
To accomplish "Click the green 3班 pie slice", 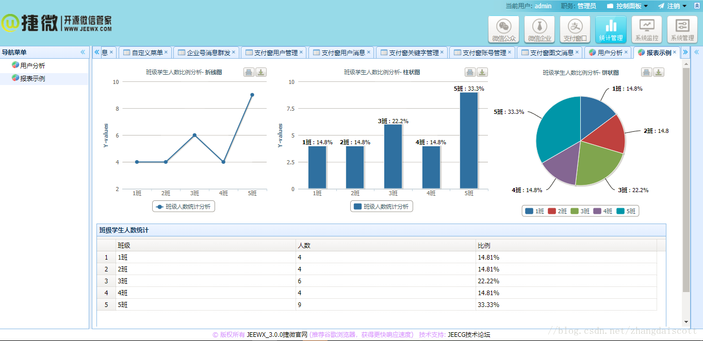I will 598,164.
